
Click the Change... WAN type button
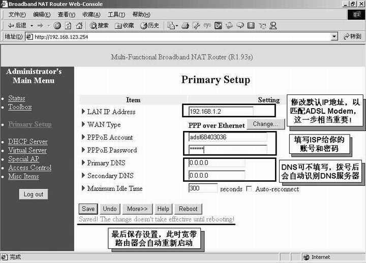click(266, 124)
